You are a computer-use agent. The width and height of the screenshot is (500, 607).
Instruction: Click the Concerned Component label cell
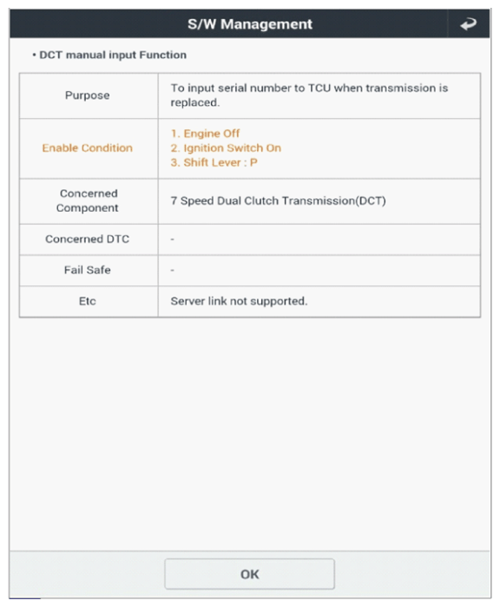[89, 201]
